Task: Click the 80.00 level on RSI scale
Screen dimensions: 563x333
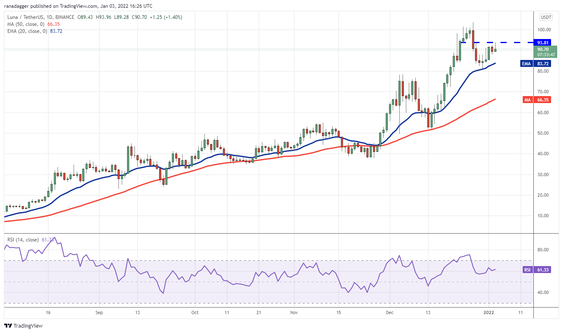Action: (543, 250)
